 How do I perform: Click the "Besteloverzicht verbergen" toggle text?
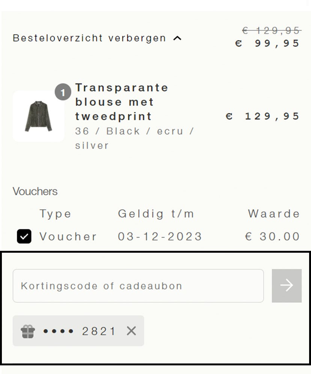click(x=89, y=38)
